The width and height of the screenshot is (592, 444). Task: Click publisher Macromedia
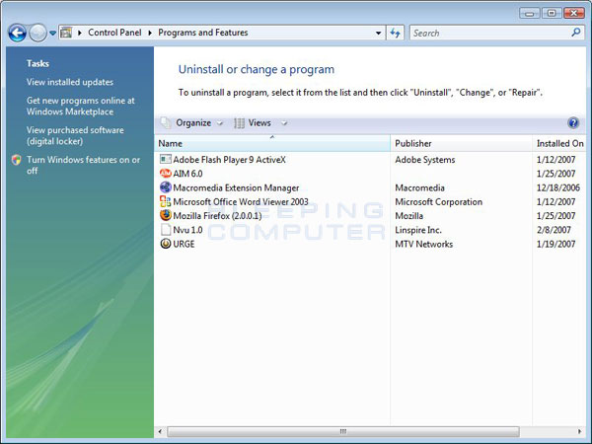click(x=419, y=187)
